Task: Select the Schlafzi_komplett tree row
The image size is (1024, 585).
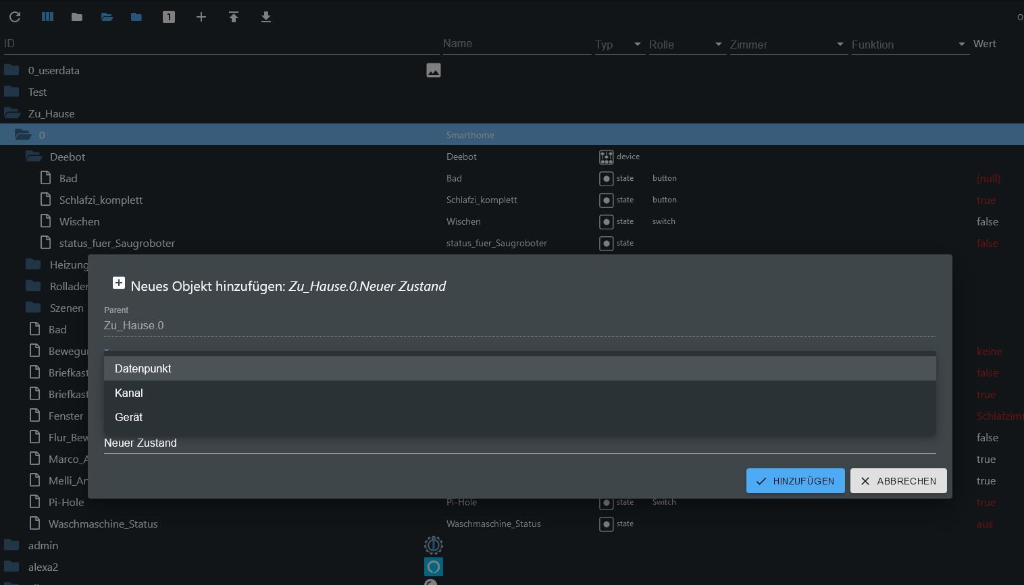Action: click(x=512, y=200)
